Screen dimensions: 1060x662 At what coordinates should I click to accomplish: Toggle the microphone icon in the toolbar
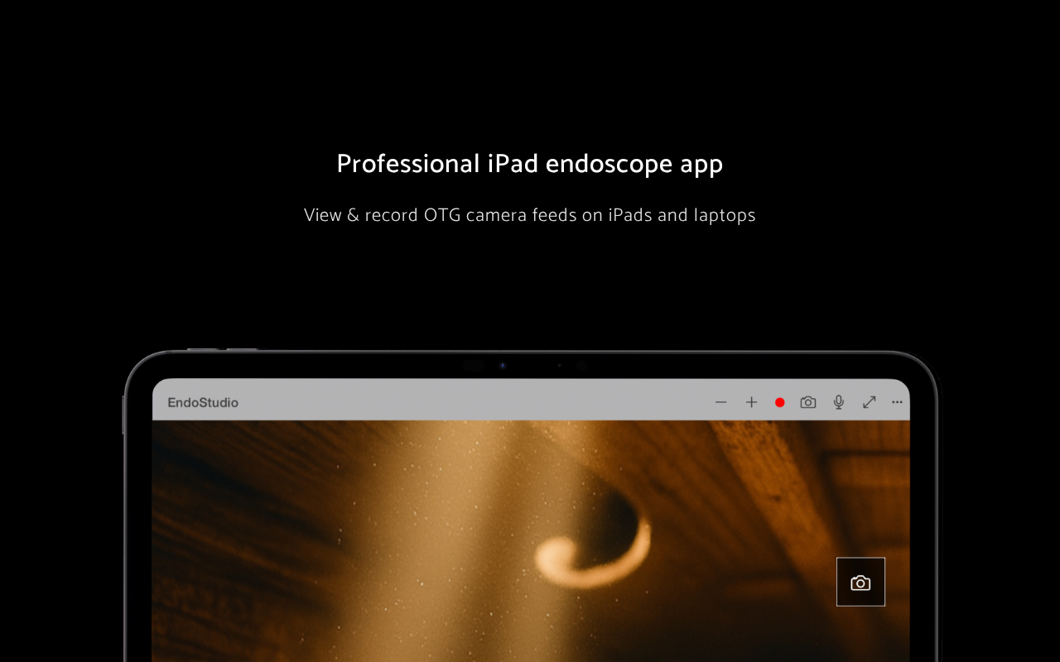coord(839,402)
